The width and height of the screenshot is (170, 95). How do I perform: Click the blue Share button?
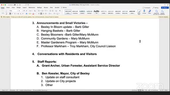click(x=165, y=8)
